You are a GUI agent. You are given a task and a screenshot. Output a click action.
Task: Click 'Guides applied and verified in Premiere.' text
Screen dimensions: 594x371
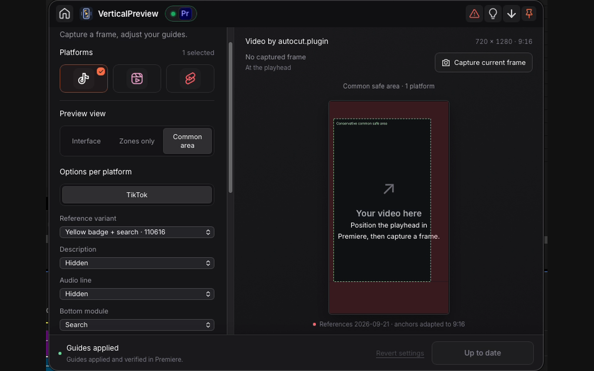pos(125,360)
